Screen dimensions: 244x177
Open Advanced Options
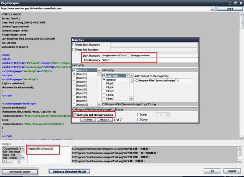coord(20,172)
